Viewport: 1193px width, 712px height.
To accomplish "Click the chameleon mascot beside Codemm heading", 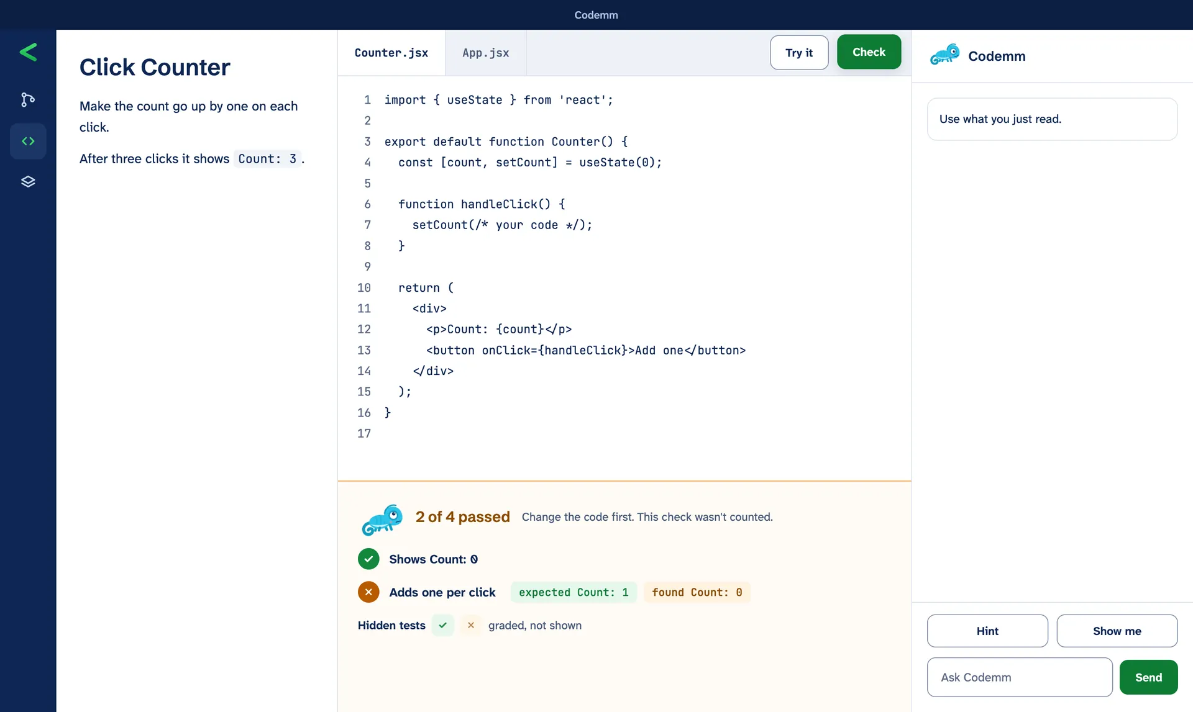I will pyautogui.click(x=944, y=55).
